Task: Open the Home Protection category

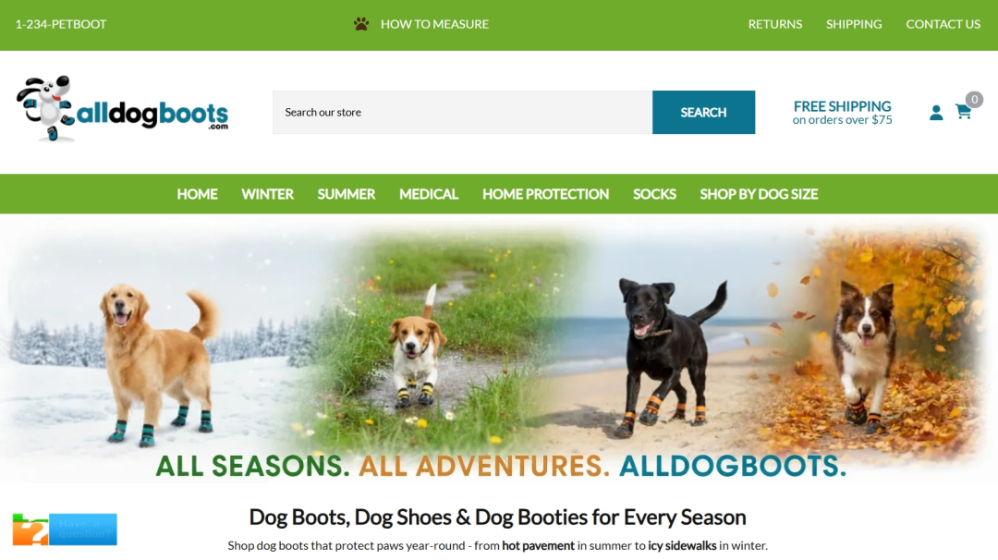Action: coord(545,194)
